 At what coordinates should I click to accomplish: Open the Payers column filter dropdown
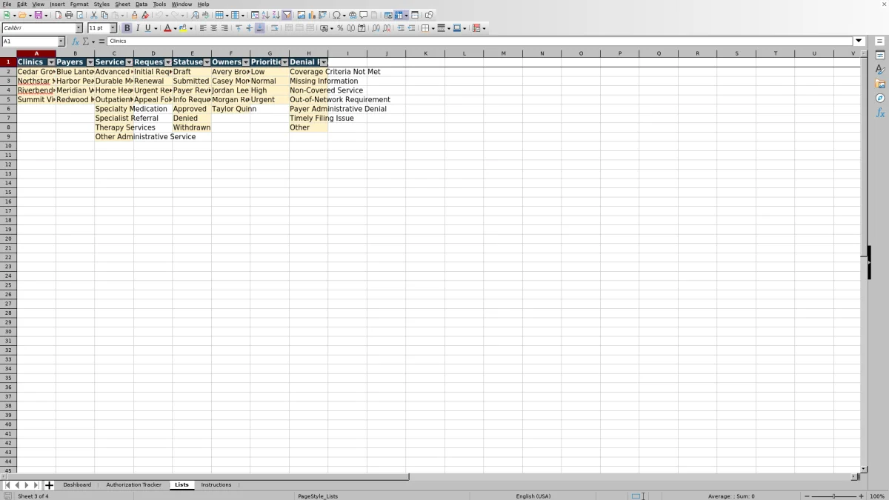90,62
